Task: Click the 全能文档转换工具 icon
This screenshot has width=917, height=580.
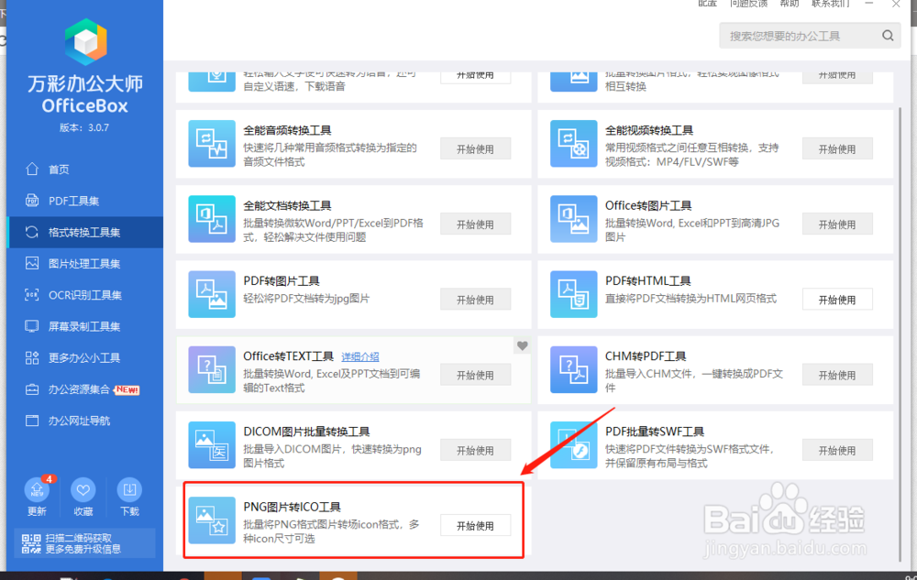Action: [212, 219]
